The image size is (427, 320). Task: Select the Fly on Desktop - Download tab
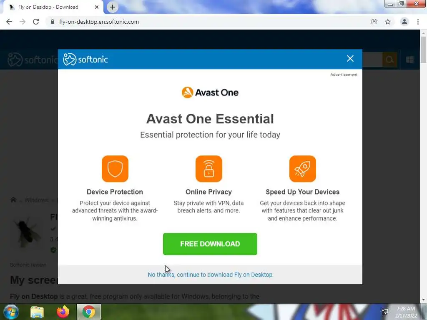(54, 7)
